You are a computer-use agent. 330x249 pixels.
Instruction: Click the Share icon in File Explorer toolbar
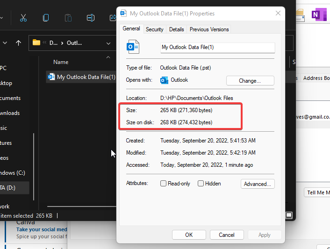point(113,18)
